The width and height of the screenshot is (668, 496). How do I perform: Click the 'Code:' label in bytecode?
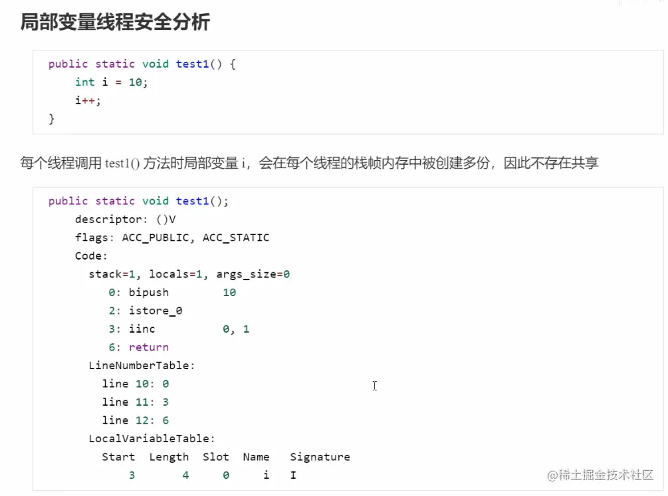pos(91,256)
